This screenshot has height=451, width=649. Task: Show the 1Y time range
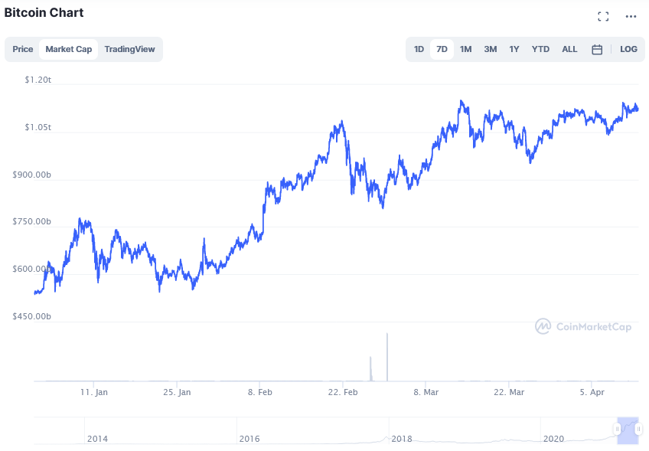click(x=514, y=49)
